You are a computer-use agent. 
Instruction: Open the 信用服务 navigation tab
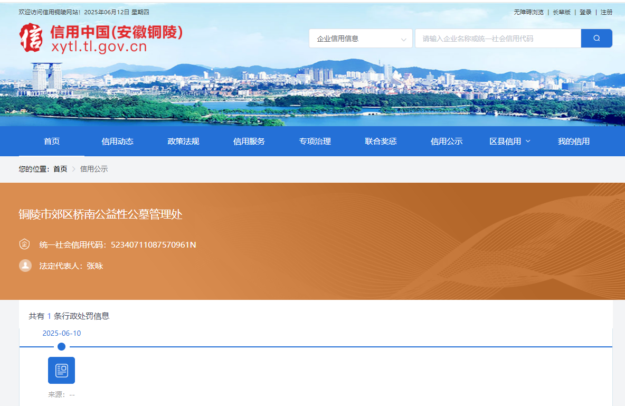point(249,141)
